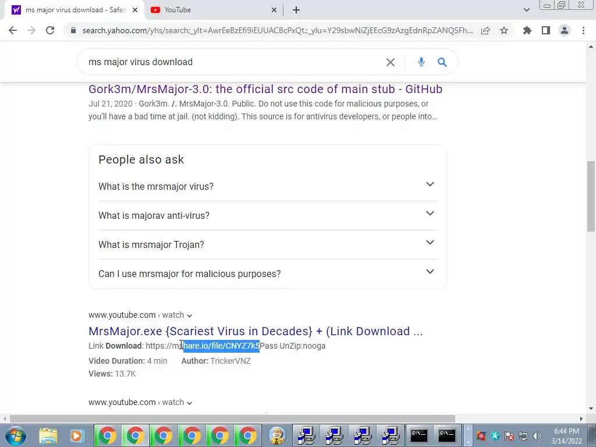Open a new browser tab
596x447 pixels.
[296, 10]
